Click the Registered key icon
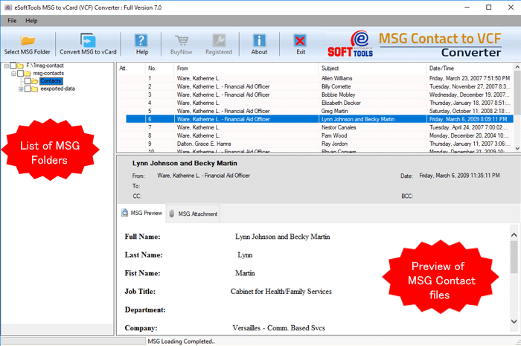Image resolution: width=521 pixels, height=346 pixels. [x=219, y=40]
